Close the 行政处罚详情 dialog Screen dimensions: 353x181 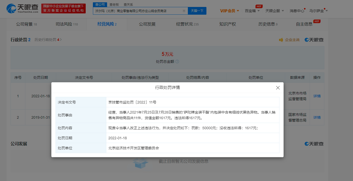278,88
